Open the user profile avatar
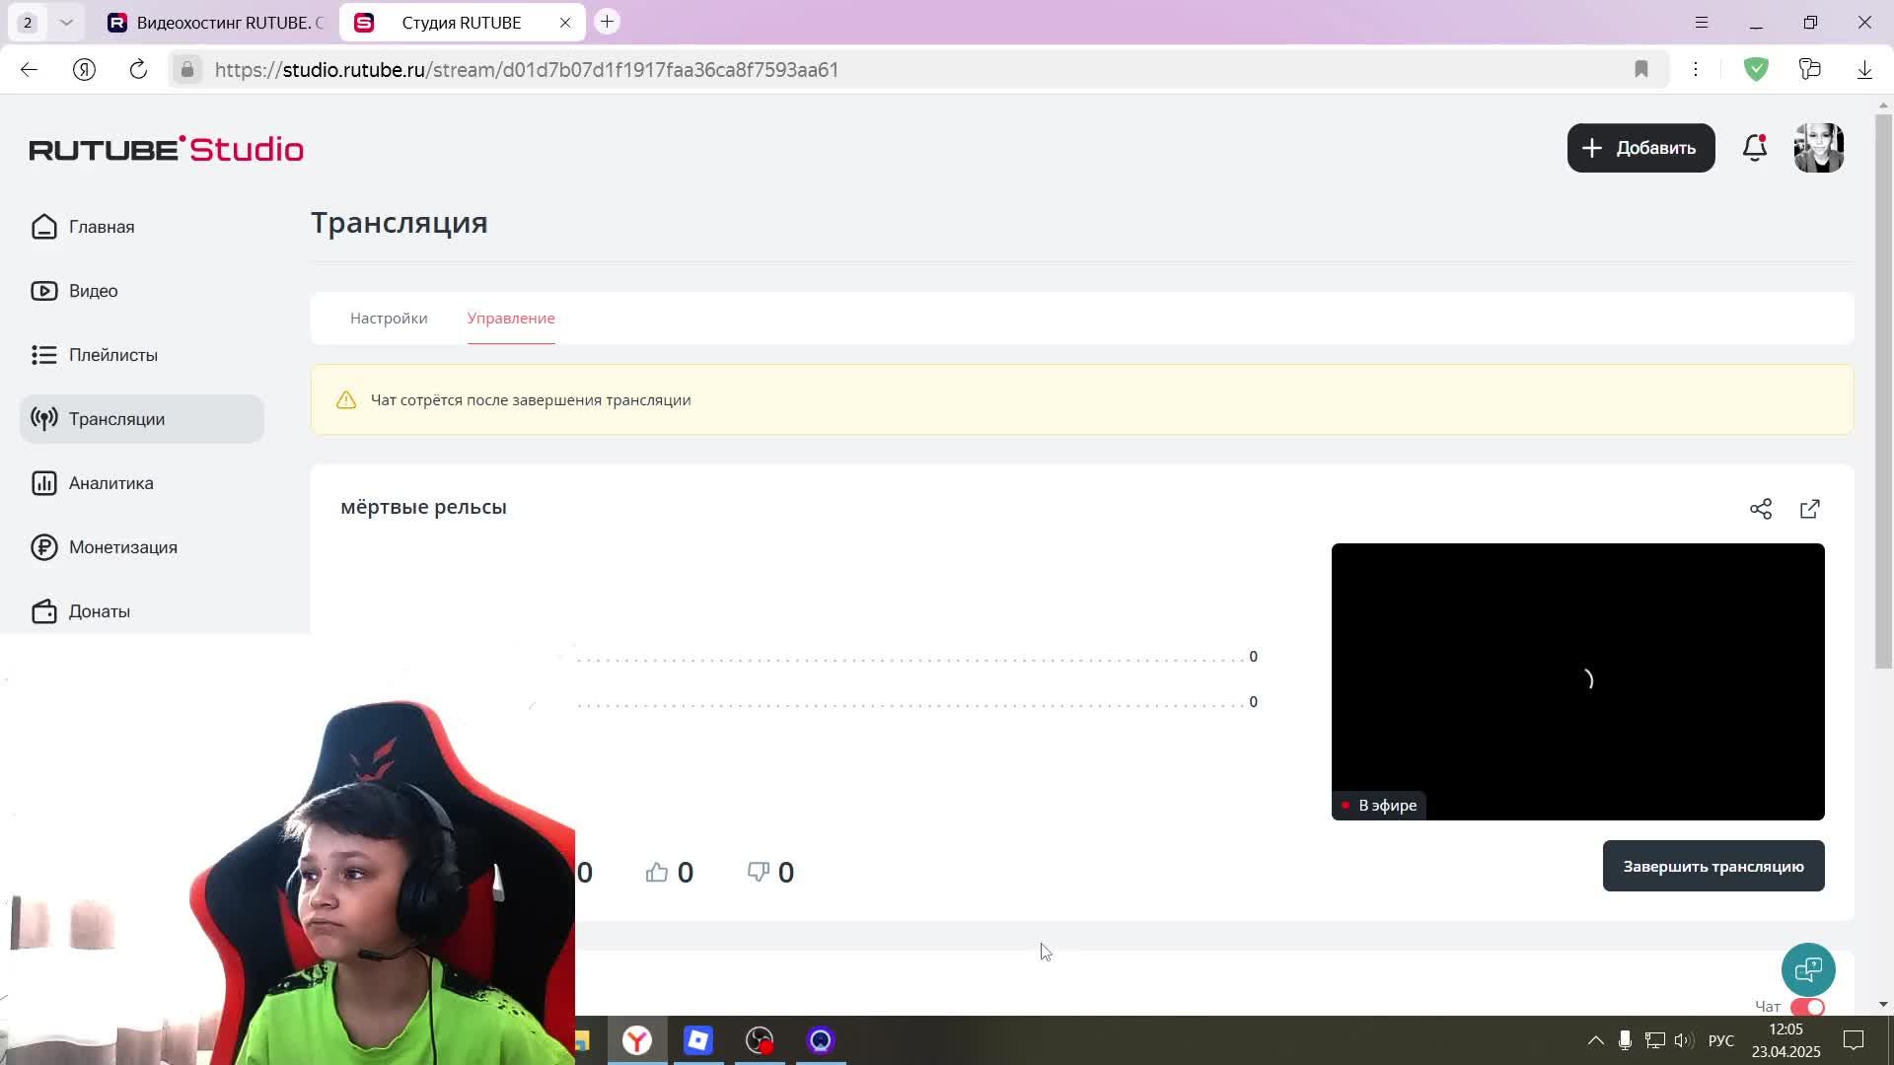 pyautogui.click(x=1818, y=148)
